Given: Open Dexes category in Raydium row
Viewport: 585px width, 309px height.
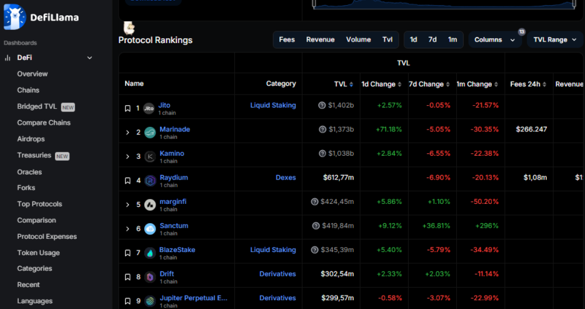Looking at the screenshot, I should pos(286,178).
